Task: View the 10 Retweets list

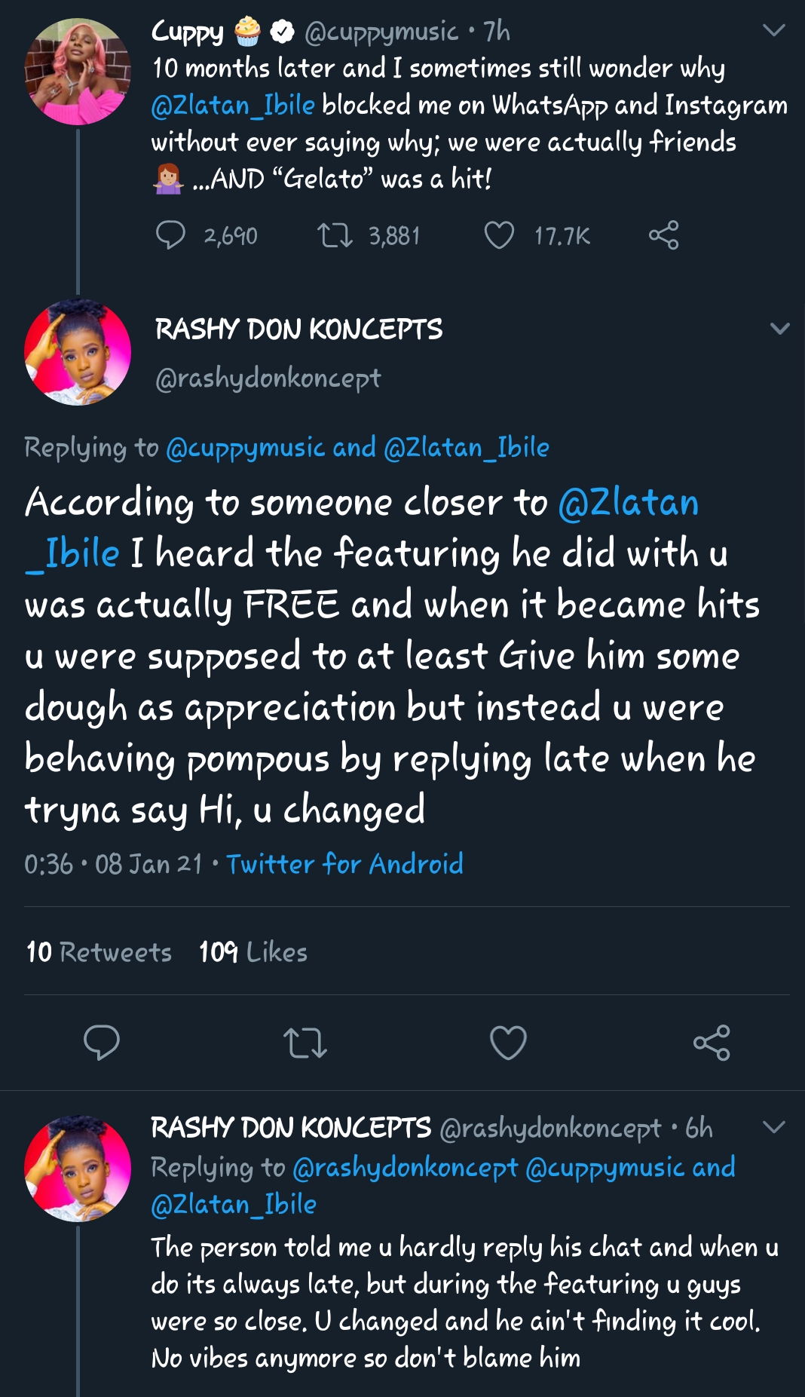Action: [99, 952]
